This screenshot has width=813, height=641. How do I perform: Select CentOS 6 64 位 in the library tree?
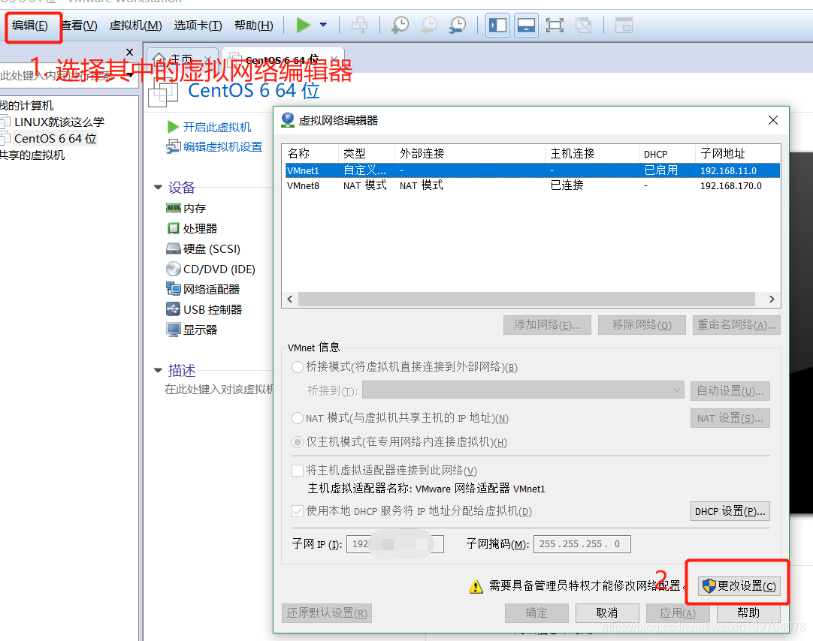click(x=55, y=139)
